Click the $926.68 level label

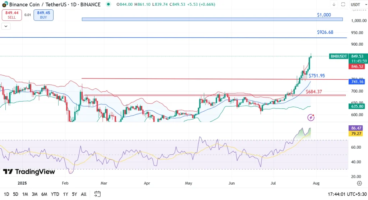tap(325, 32)
